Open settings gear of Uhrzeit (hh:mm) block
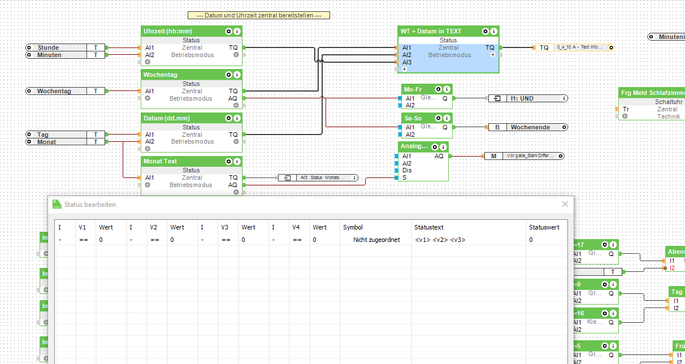 pyautogui.click(x=228, y=31)
